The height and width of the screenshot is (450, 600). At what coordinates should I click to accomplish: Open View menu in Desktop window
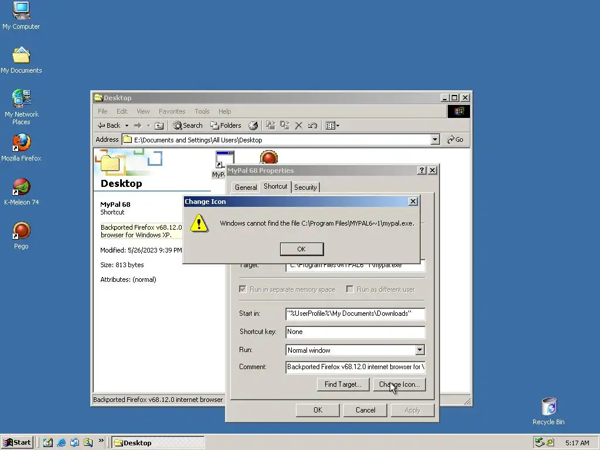(143, 111)
